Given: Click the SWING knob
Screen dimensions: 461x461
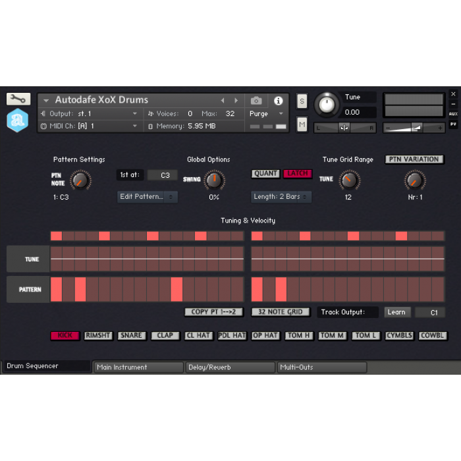Looking at the screenshot, I should pyautogui.click(x=214, y=180).
